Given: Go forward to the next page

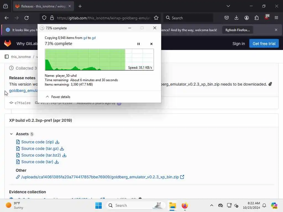Looking at the screenshot, I should 16,18.
